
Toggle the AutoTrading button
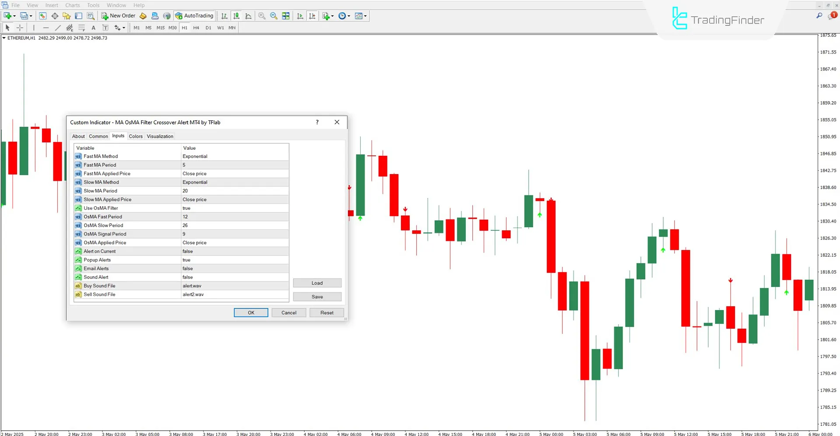194,16
